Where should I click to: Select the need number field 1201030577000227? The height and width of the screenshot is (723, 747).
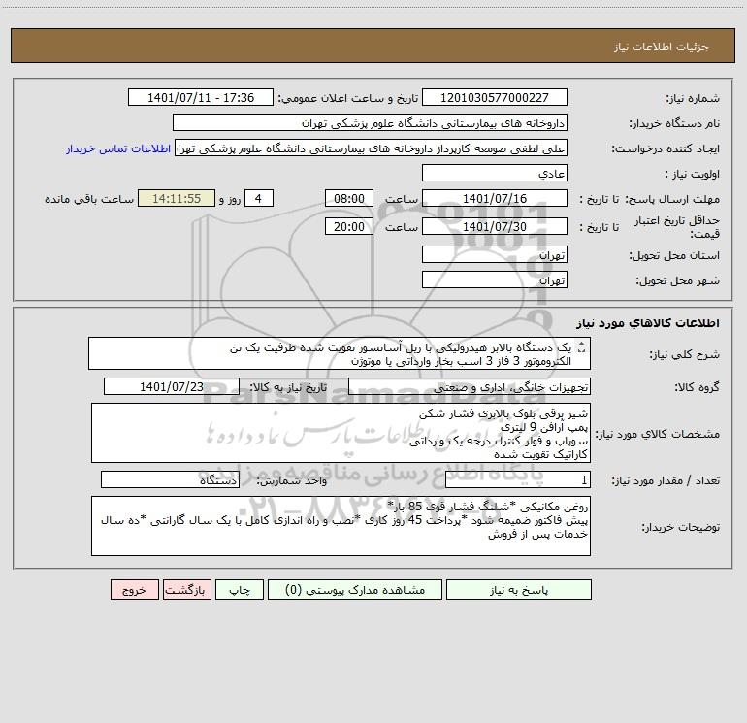point(495,97)
